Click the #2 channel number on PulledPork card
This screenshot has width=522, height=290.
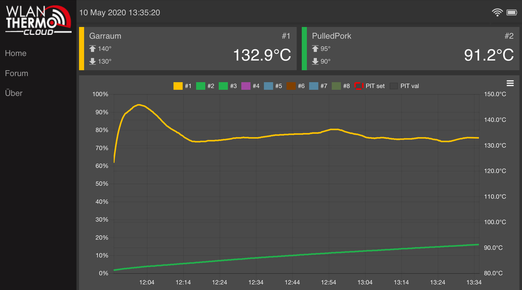(509, 36)
